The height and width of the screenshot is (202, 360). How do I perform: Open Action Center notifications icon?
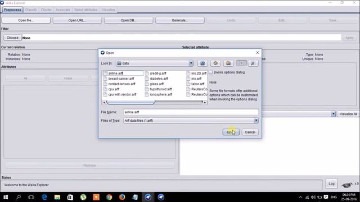(326, 197)
